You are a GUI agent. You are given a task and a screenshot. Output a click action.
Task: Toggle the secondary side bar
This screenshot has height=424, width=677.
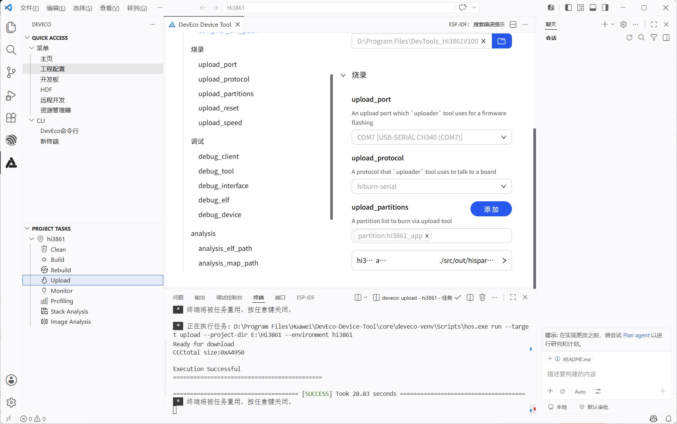(x=605, y=8)
